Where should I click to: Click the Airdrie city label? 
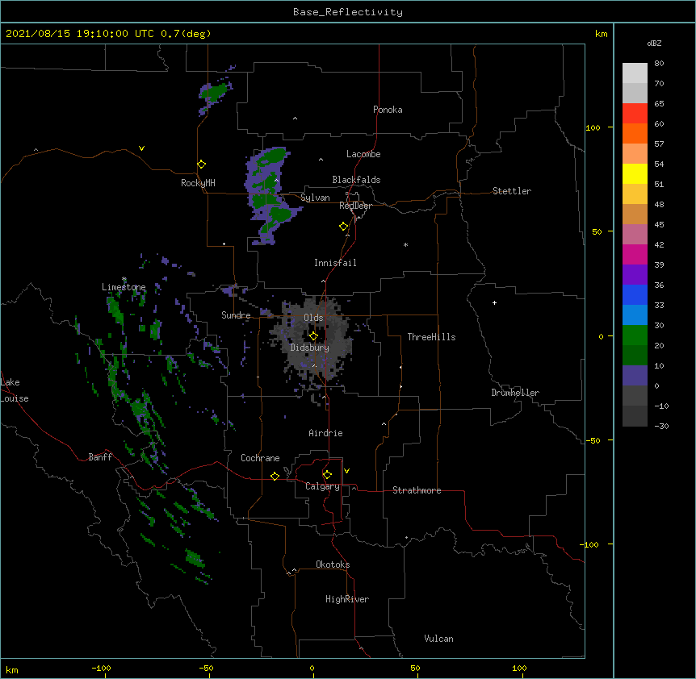coord(325,433)
